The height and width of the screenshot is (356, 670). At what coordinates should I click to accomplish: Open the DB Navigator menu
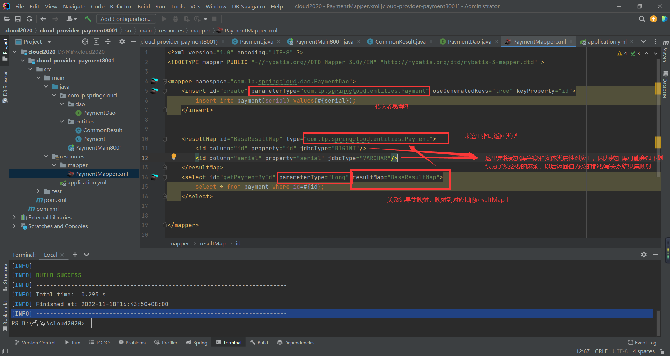[248, 6]
